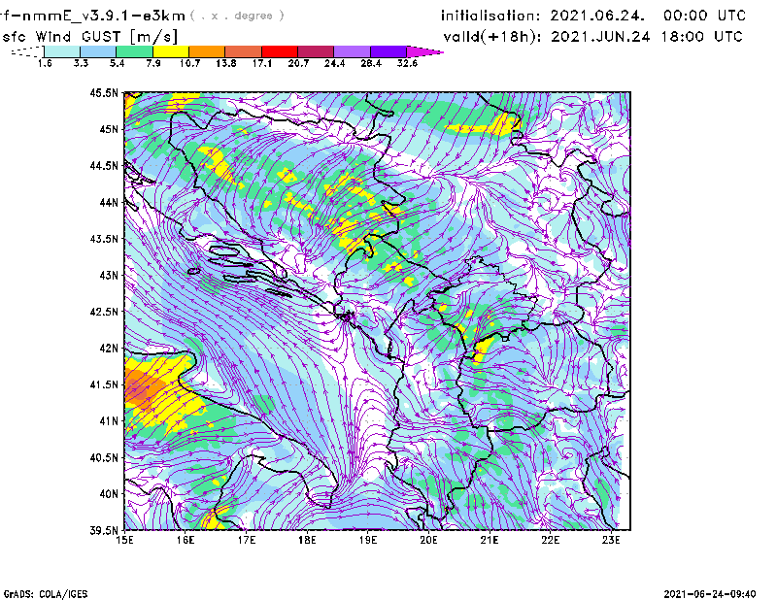Click the legend value 3.3
This screenshot has width=777, height=600.
81,63
